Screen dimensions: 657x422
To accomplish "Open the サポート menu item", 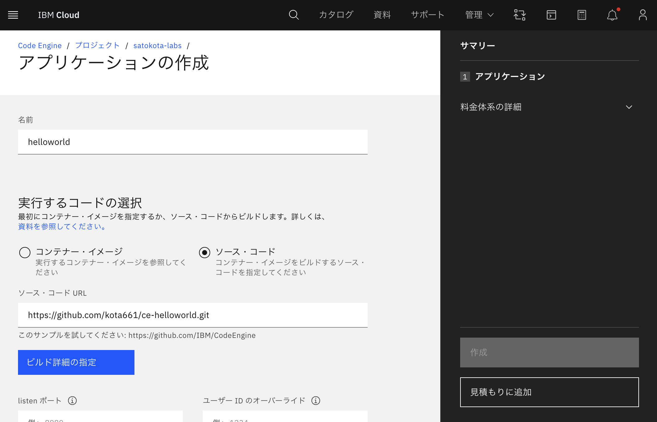I will (428, 15).
